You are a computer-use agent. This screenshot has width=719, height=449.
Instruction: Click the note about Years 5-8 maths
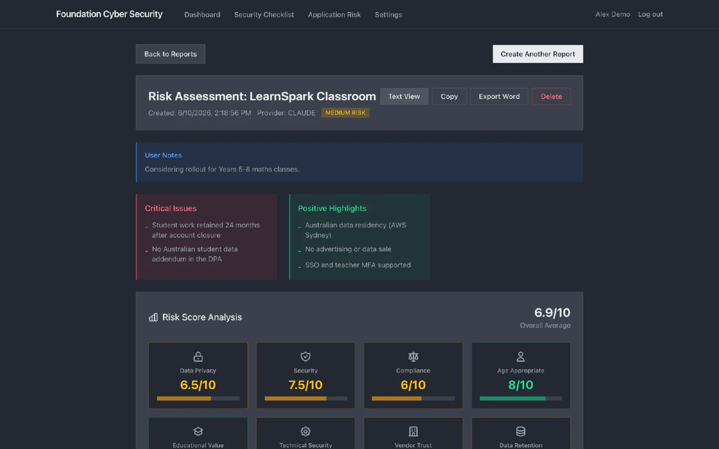(x=222, y=169)
